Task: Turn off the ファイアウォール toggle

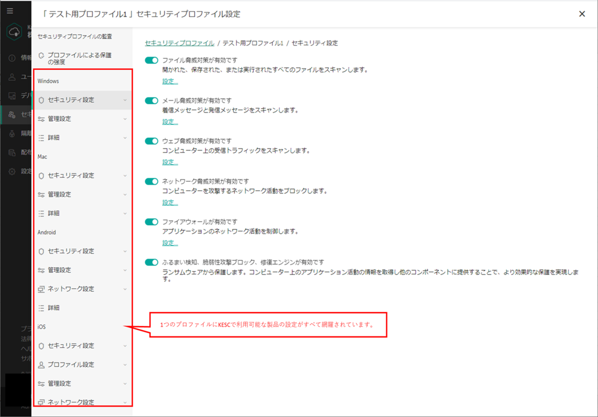Action: (x=151, y=221)
